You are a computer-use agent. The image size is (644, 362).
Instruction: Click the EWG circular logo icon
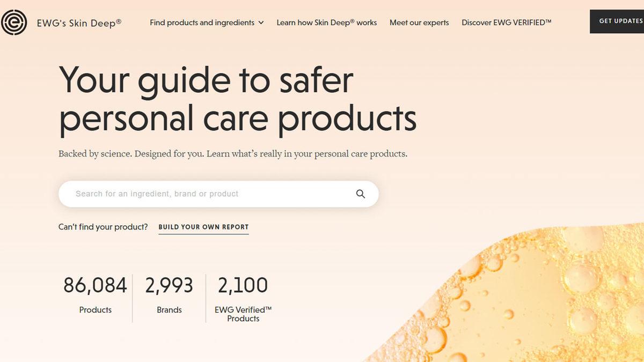point(14,23)
